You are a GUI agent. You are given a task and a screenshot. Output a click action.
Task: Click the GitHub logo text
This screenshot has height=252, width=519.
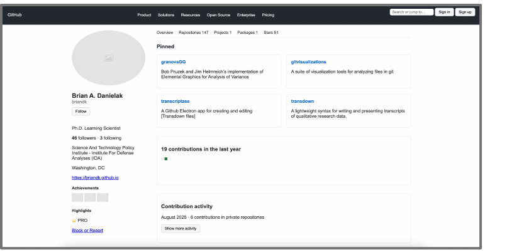(14, 15)
